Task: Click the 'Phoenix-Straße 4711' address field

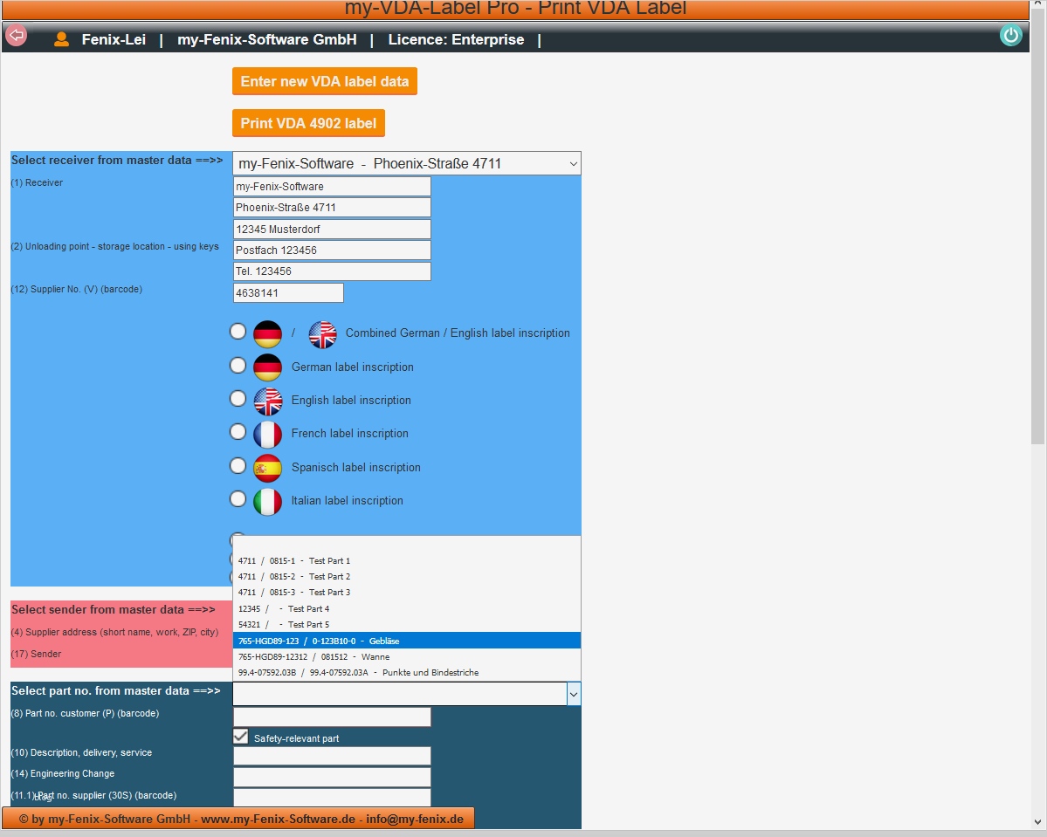Action: pos(332,208)
